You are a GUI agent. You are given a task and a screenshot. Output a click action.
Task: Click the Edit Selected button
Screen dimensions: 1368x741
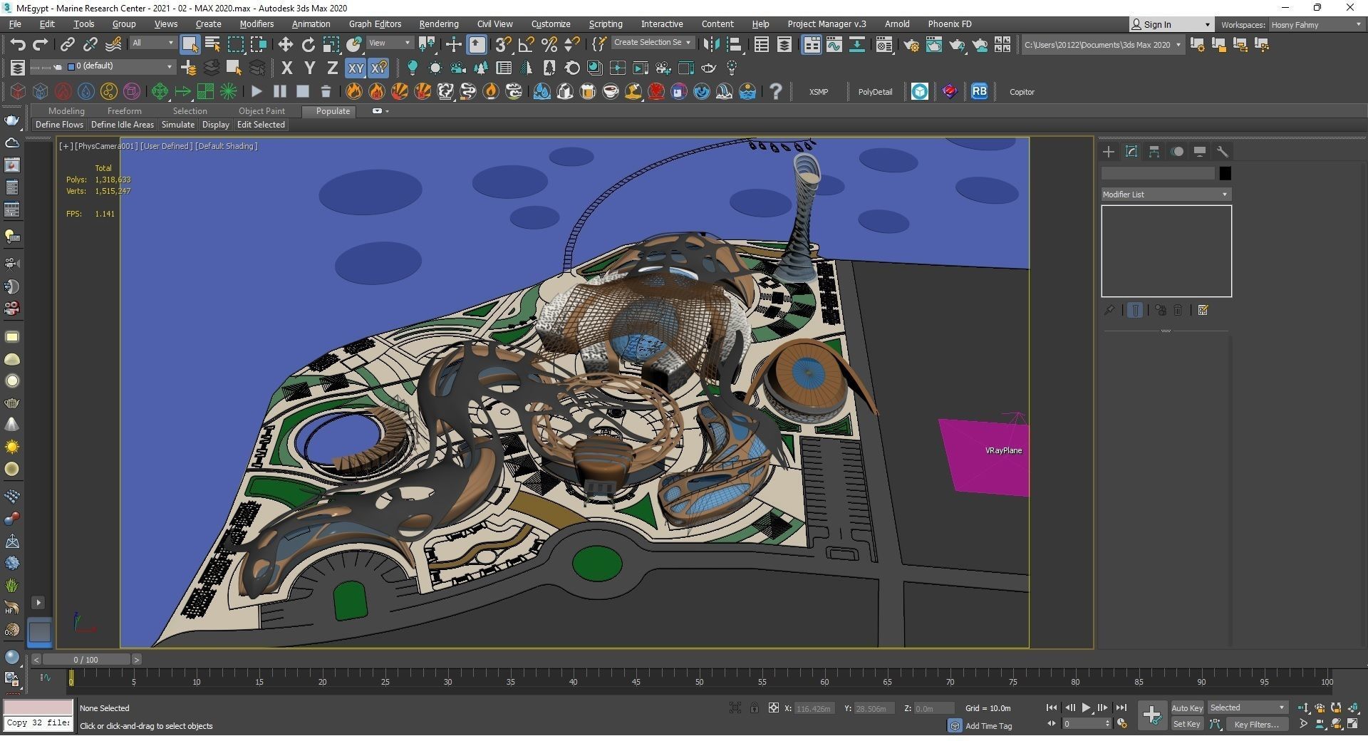[x=261, y=125]
